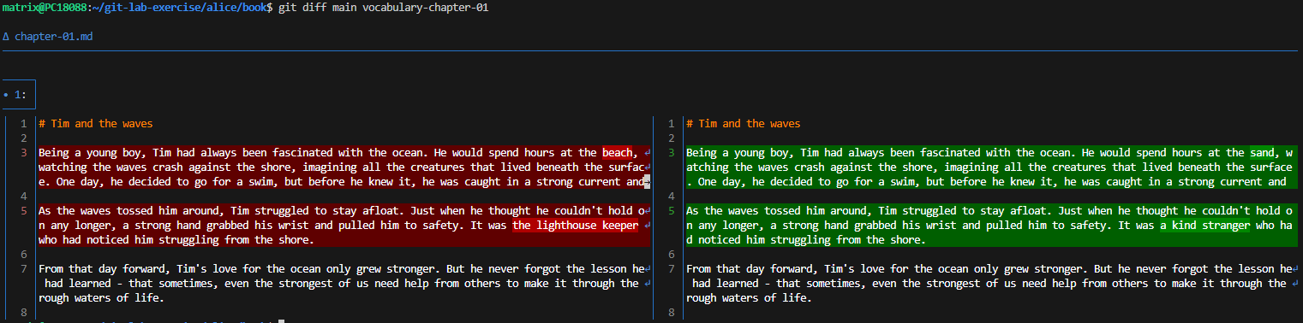Click line number 7 in the right pane
The image size is (1303, 323).
(x=672, y=269)
